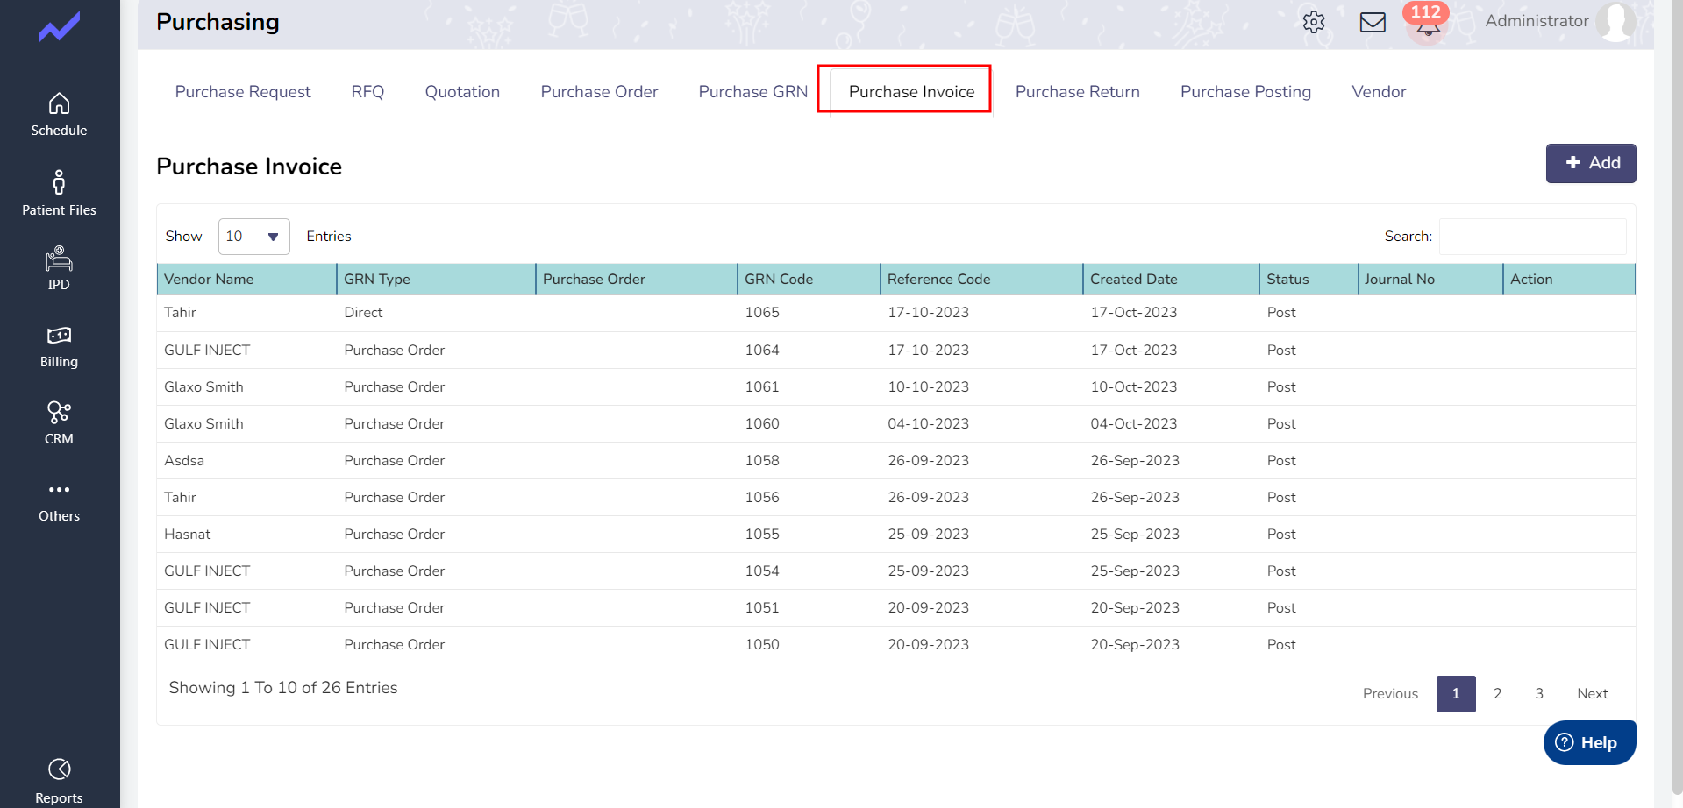Sort by Created Date column header
1683x808 pixels.
(x=1171, y=280)
